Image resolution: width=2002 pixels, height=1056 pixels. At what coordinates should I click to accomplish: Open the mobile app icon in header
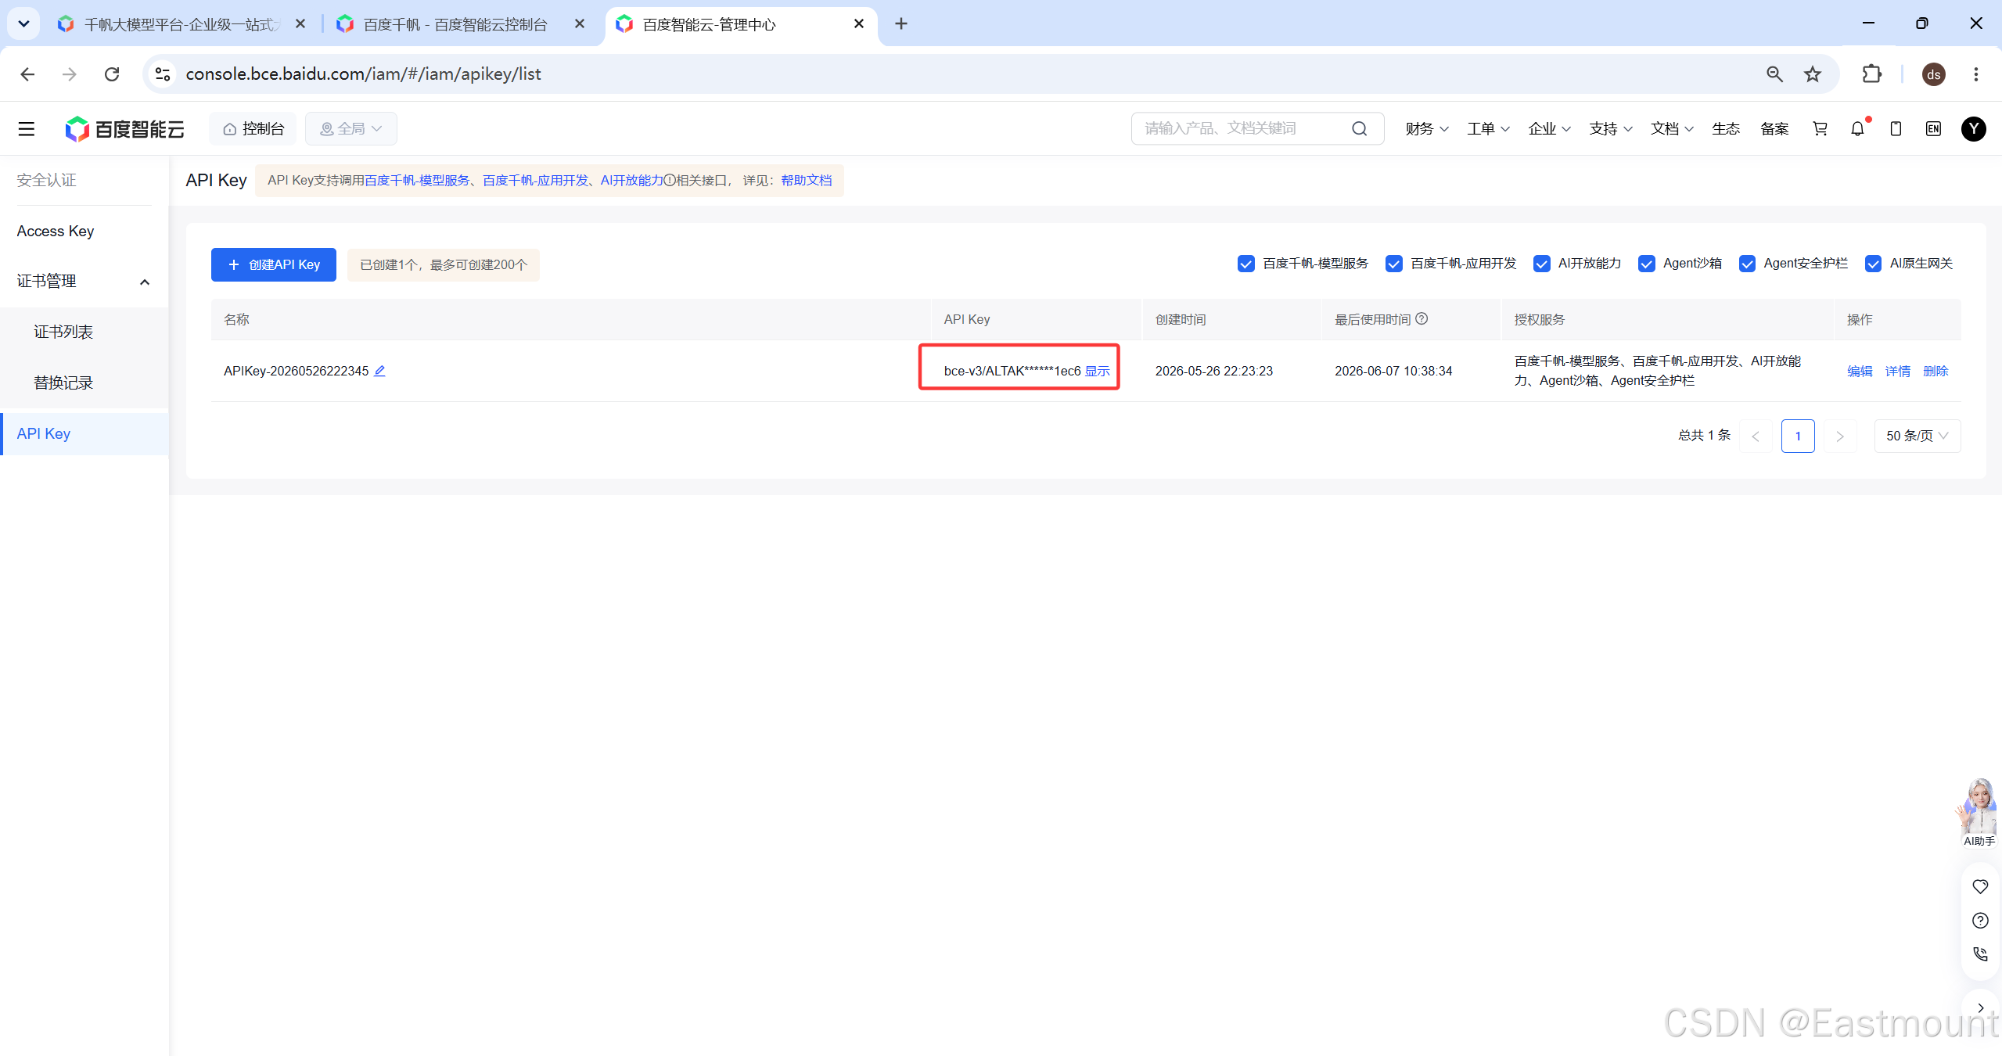click(1896, 129)
